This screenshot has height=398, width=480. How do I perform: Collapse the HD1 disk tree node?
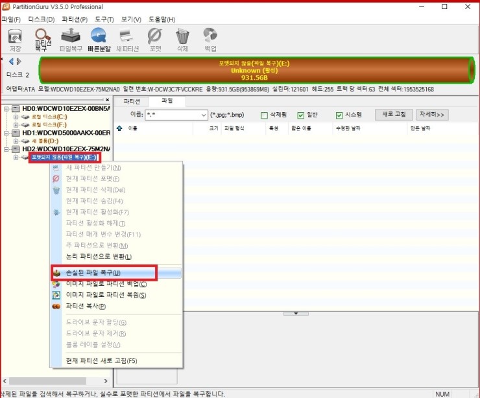coord(6,133)
